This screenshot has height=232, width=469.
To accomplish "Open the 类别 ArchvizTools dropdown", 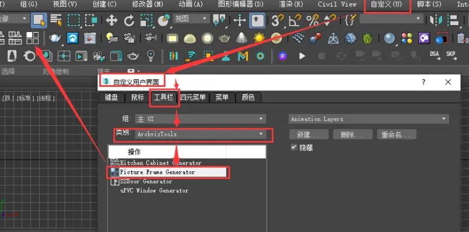I will [x=201, y=134].
